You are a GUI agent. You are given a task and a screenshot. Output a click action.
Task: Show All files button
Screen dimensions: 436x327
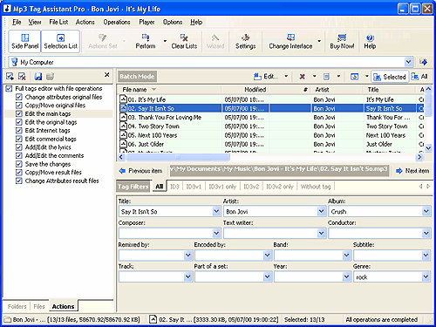pos(419,77)
